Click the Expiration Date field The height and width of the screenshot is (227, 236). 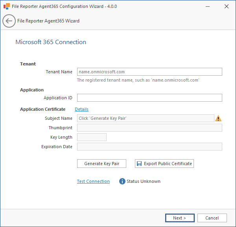(149, 147)
